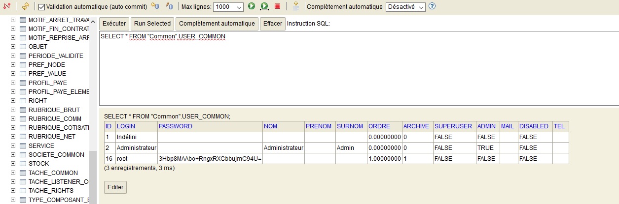
Task: Click the disconnect icon in the toolbar
Action: click(x=7, y=7)
